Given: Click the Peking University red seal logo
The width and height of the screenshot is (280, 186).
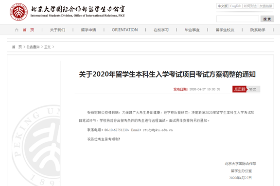Looking at the screenshot, I should tap(19, 12).
